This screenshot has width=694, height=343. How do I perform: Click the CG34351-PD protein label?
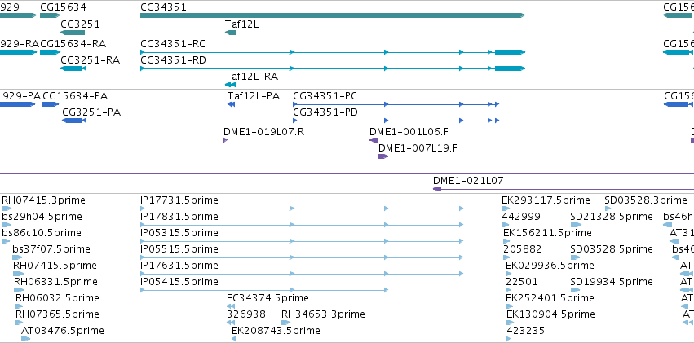(325, 112)
